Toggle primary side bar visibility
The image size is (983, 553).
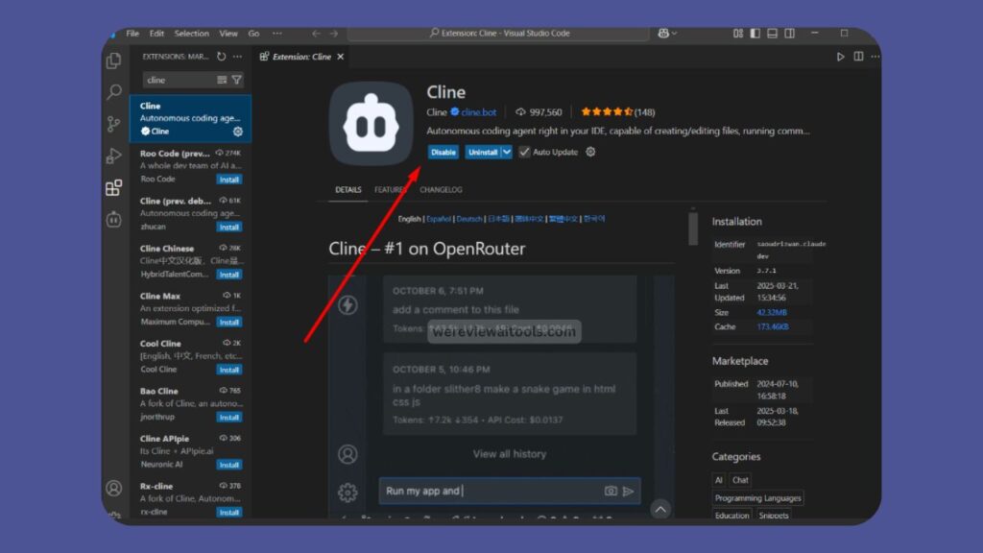click(x=755, y=34)
